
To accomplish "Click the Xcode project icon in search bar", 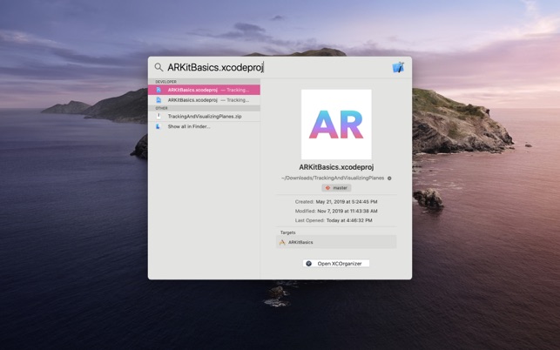I will coord(398,67).
